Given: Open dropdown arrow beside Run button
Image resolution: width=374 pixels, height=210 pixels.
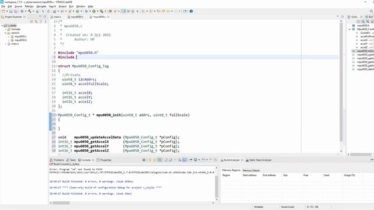Looking at the screenshot, I should coord(98,11).
